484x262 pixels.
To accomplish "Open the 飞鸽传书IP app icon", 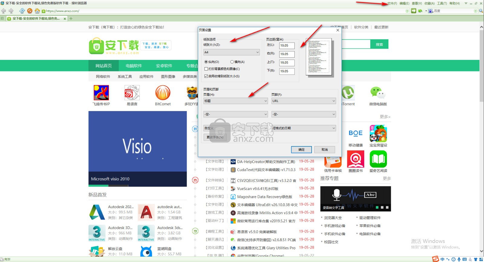I will coord(101,93).
